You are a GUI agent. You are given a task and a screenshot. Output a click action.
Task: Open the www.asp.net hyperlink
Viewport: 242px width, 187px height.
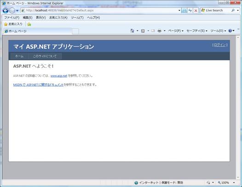click(59, 76)
